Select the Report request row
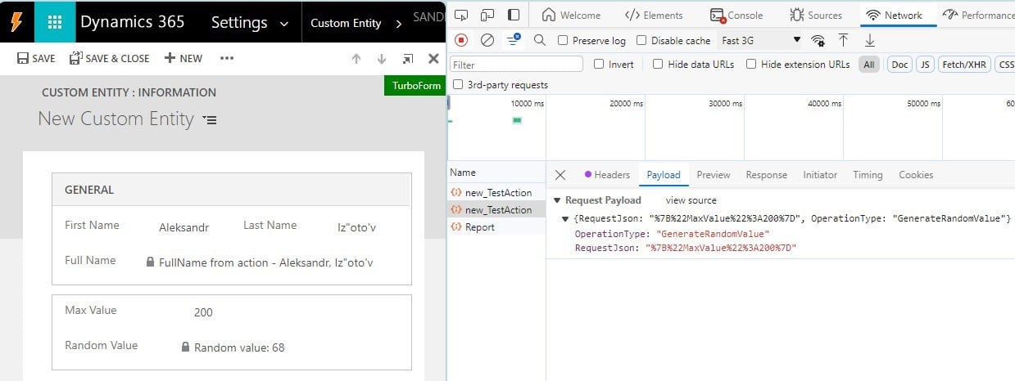 [x=496, y=227]
